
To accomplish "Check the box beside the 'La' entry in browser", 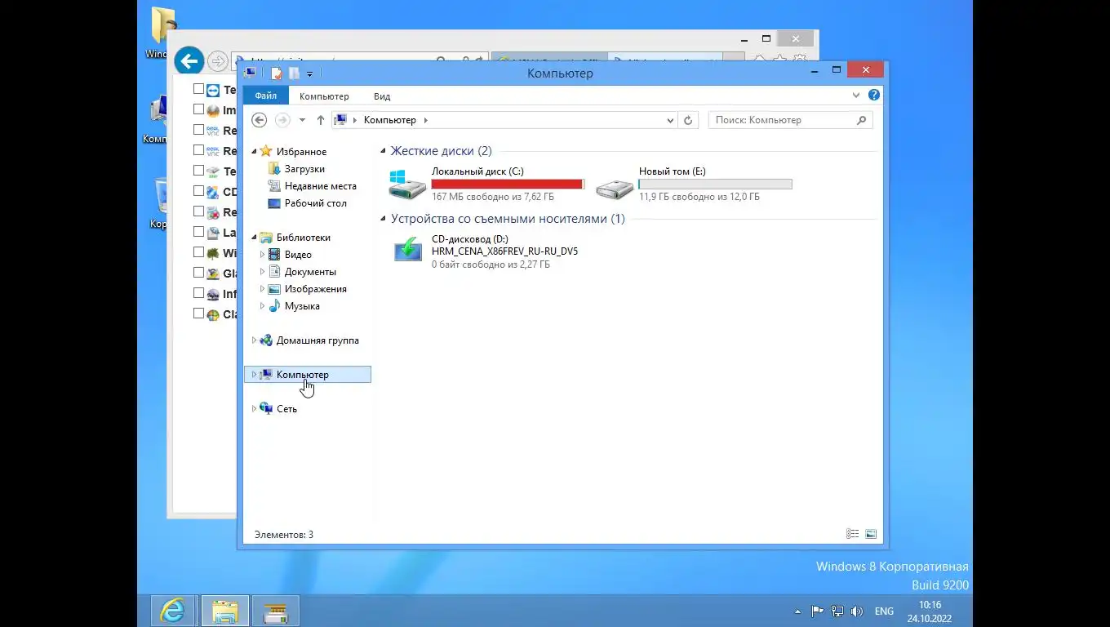I will [x=198, y=232].
